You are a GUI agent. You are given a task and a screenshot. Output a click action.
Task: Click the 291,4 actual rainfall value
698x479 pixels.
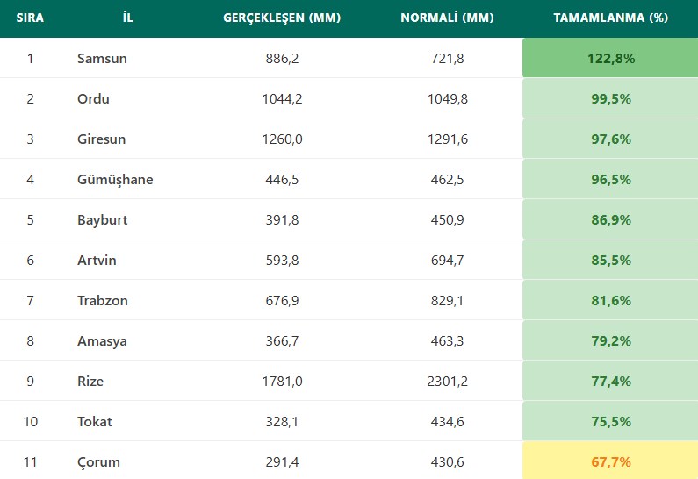(282, 462)
